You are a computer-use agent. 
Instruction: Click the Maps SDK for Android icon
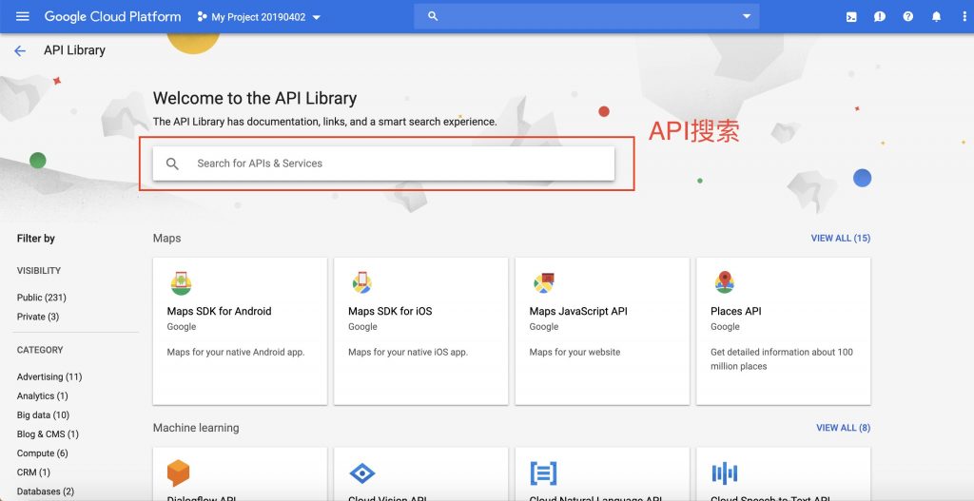pyautogui.click(x=182, y=283)
